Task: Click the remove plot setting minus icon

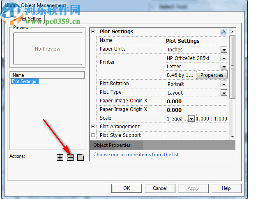Action: click(70, 157)
